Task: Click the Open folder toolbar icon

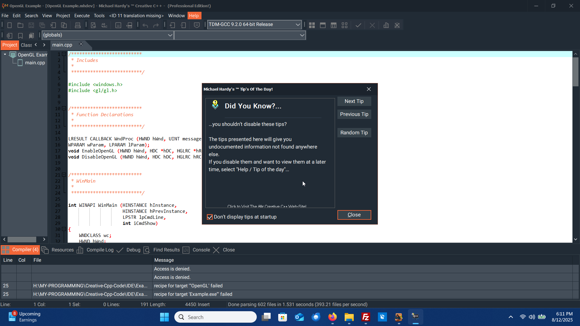Action: pyautogui.click(x=20, y=25)
